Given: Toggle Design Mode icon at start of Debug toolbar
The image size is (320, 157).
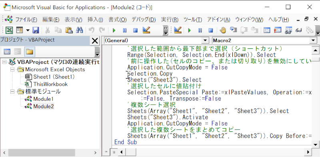Looking at the screenshot, I should pyautogui.click(x=178, y=30).
